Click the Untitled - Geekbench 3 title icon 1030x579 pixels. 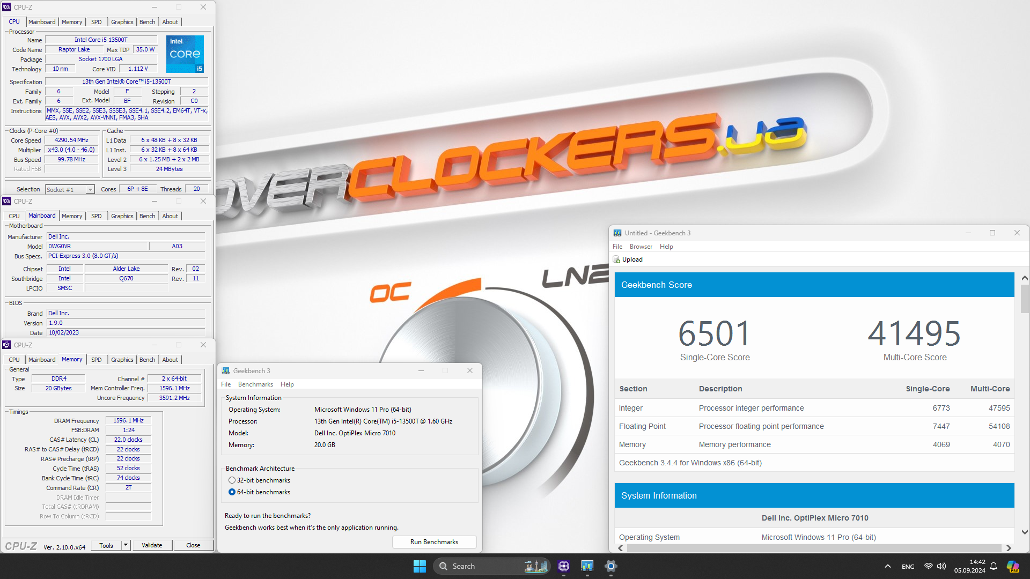point(617,233)
